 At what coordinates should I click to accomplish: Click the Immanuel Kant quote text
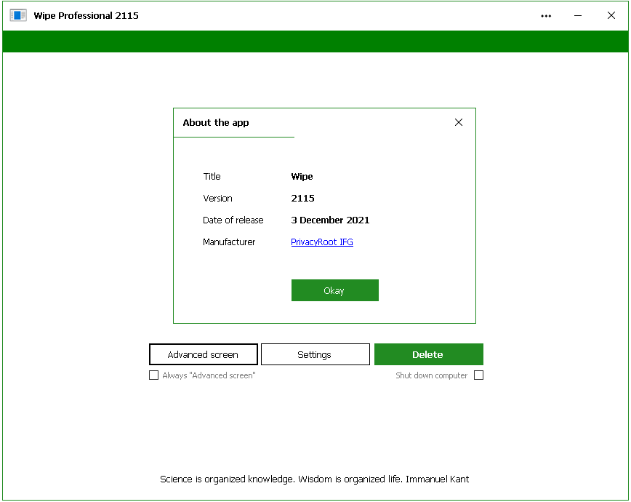click(x=314, y=479)
